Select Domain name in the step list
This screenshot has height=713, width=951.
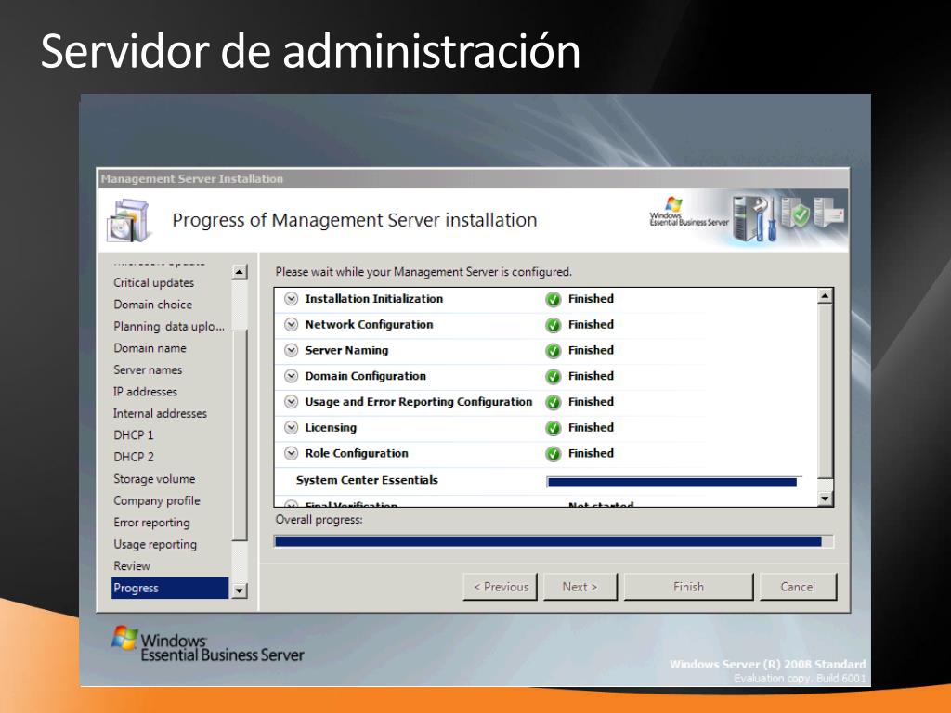150,348
